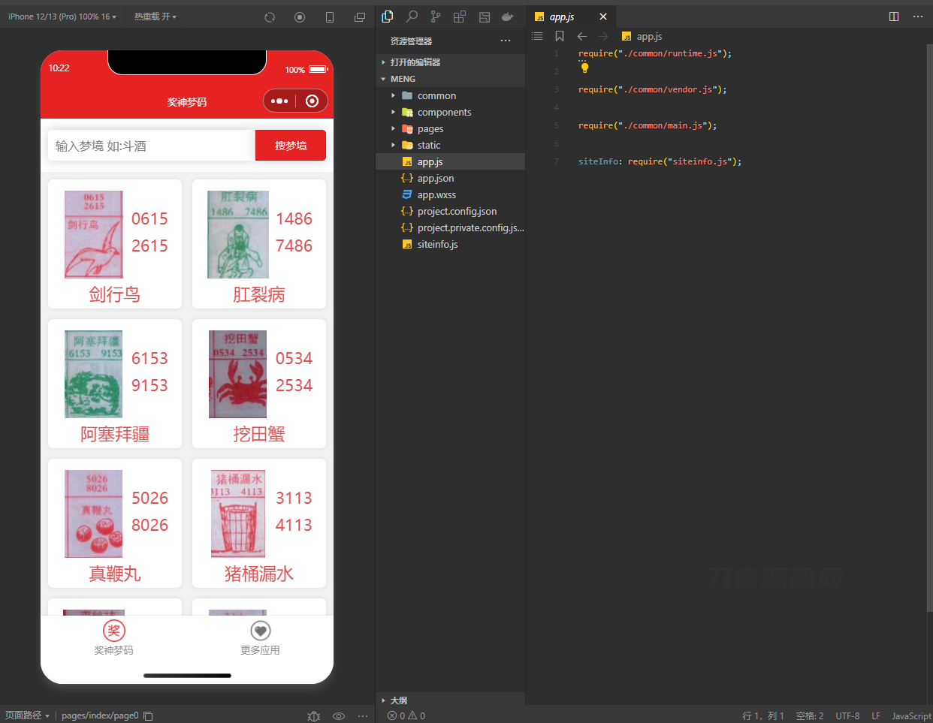The height and width of the screenshot is (723, 933).
Task: Click the split editor icon
Action: (x=894, y=17)
